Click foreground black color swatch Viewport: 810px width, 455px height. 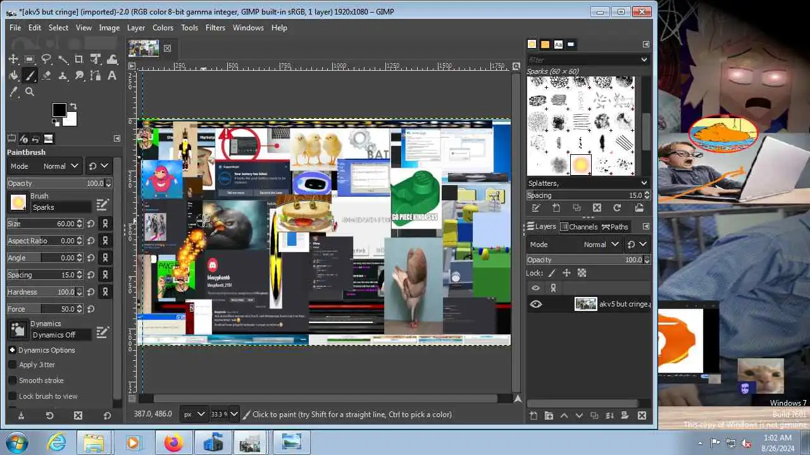pyautogui.click(x=59, y=110)
